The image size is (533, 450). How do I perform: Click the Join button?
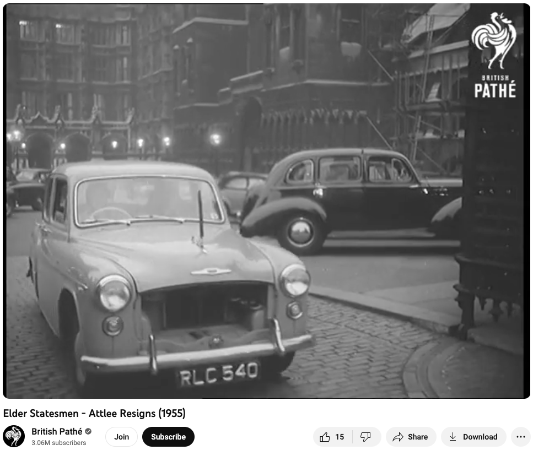click(x=121, y=437)
